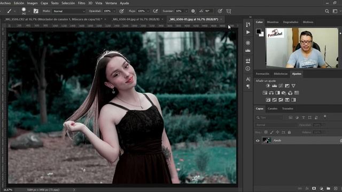Click the search magnifier icon
342x192 pixels.
(x=327, y=11)
